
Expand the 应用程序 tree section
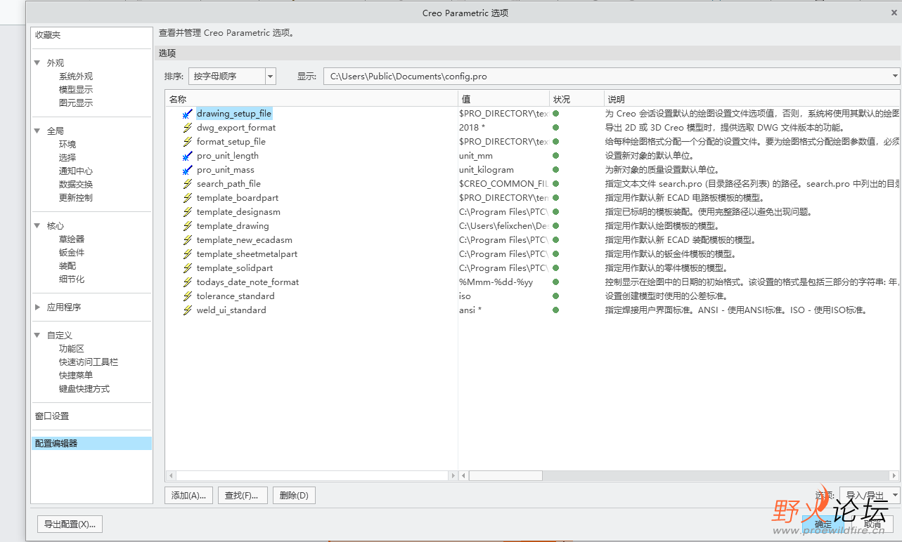pyautogui.click(x=37, y=308)
